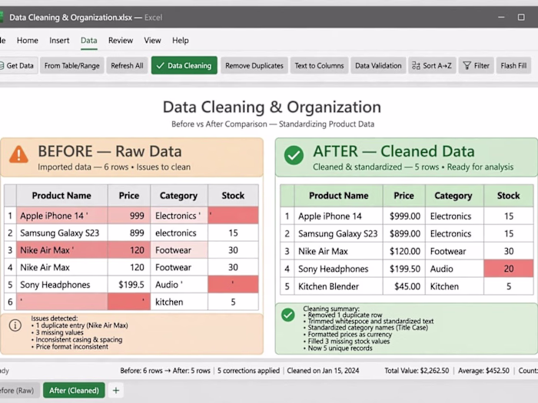Viewport: 538px width, 403px height.
Task: Click the green Data Cleaning button
Action: (184, 65)
